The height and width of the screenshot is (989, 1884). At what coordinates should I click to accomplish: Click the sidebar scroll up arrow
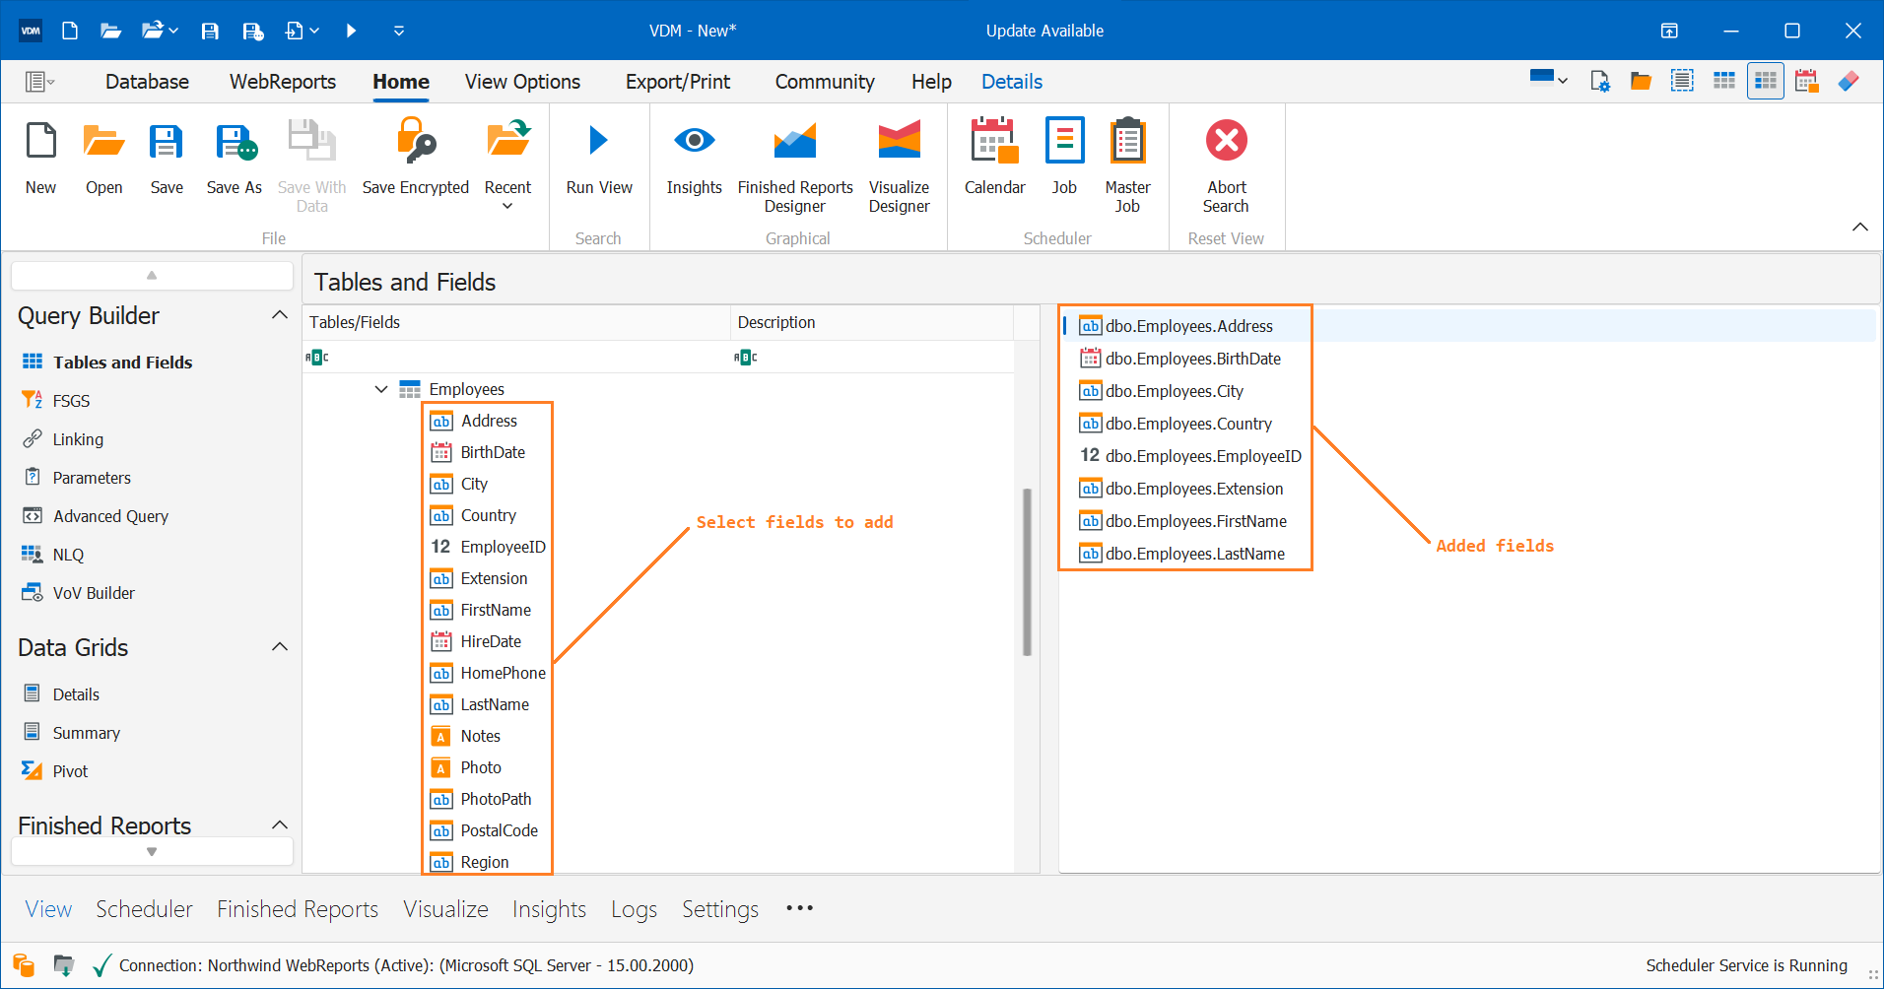(152, 275)
